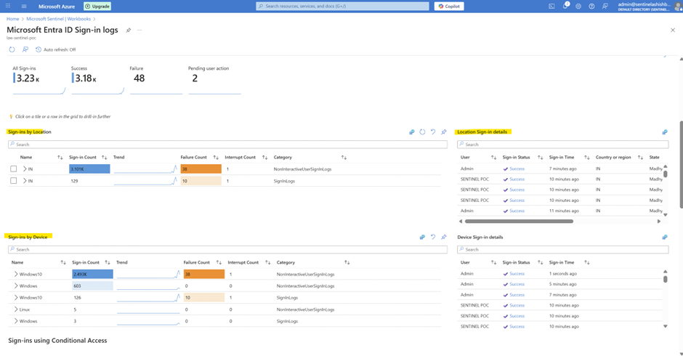
Task: Open Azure portal settings gear
Action: 578,6
